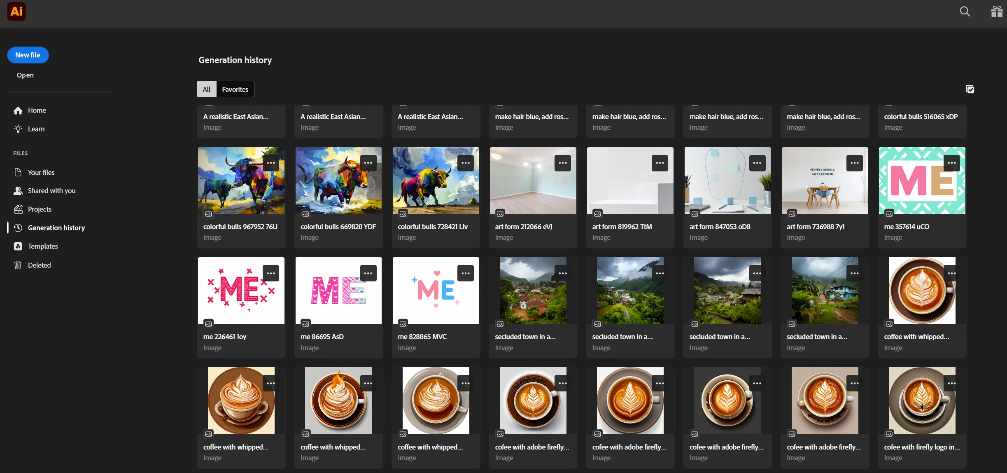Click the Templates sidebar icon
The height and width of the screenshot is (473, 1007).
[x=18, y=246]
